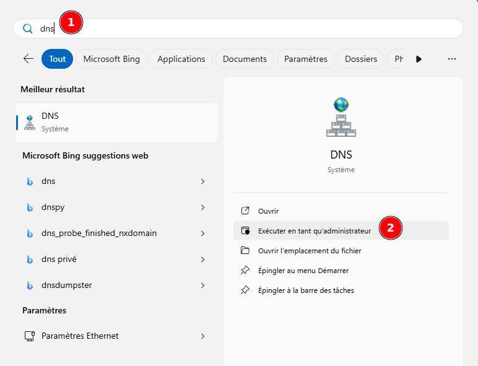Choose Ouvrir l'emplacement du fichier
The width and height of the screenshot is (478, 366).
[341, 251]
